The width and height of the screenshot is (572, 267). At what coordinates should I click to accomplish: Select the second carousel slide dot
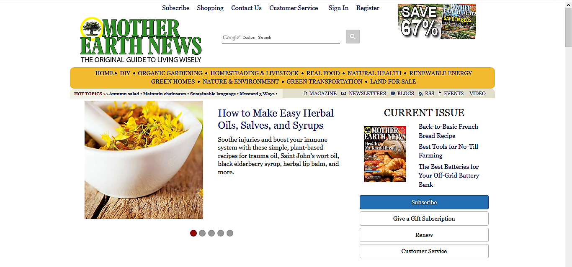202,233
